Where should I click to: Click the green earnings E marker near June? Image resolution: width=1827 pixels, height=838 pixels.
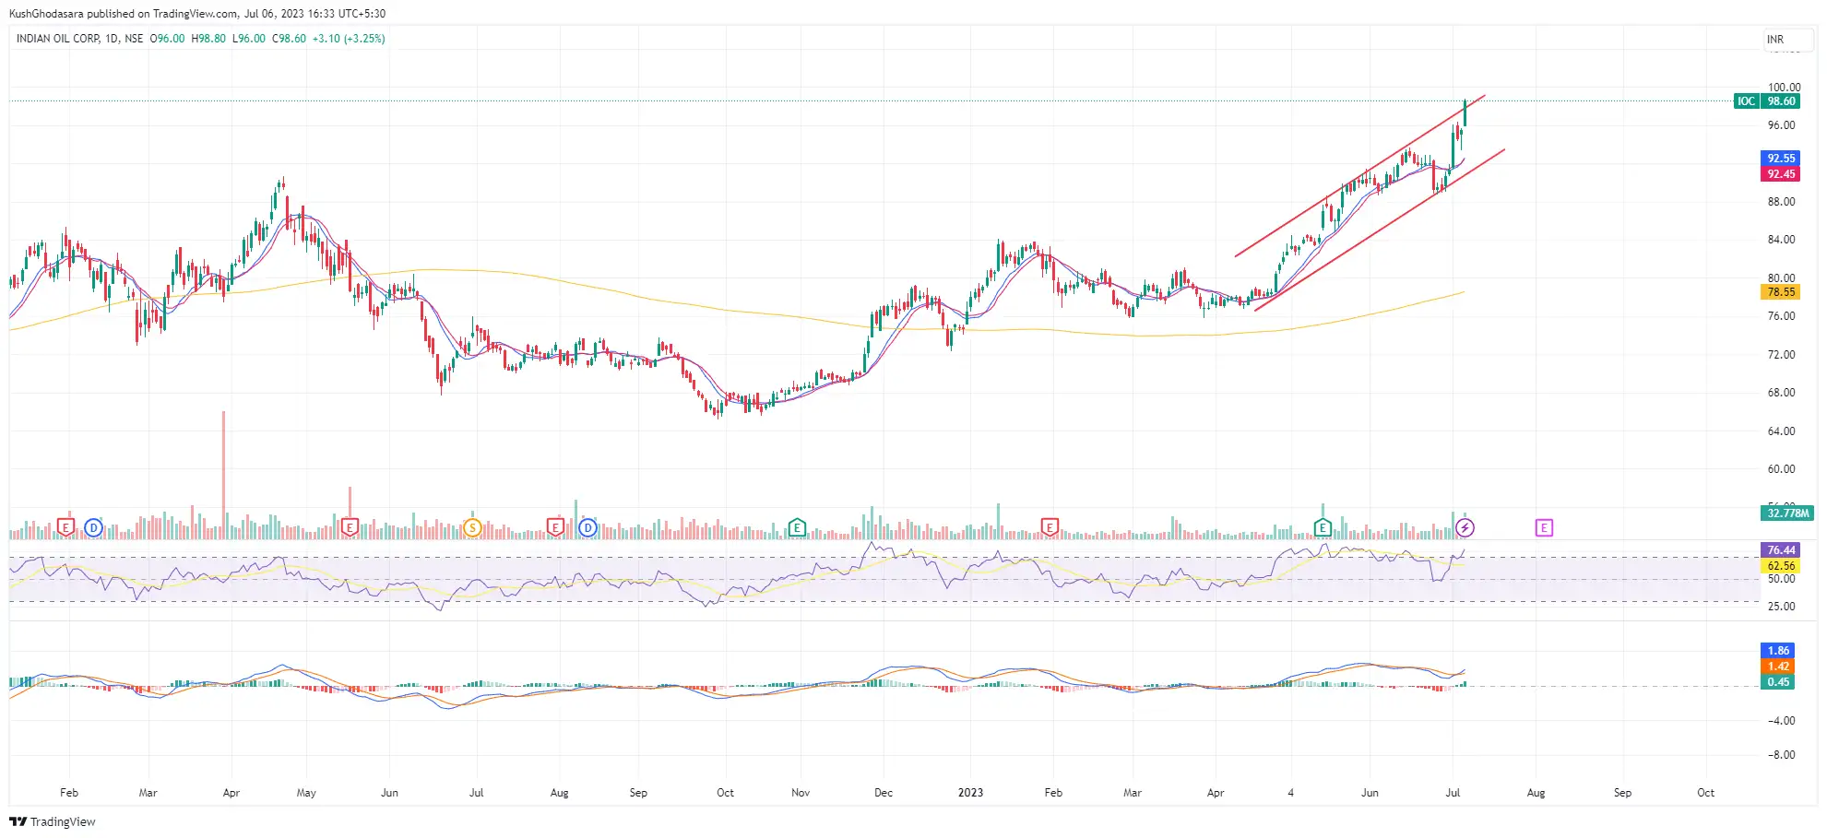1323,526
